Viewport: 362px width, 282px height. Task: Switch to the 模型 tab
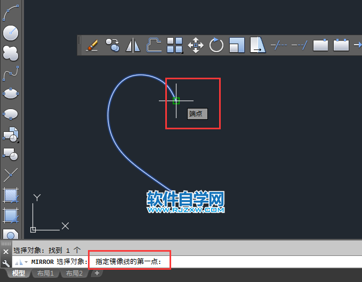coord(19,273)
